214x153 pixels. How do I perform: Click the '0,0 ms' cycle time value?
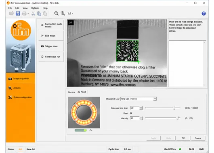(127, 149)
